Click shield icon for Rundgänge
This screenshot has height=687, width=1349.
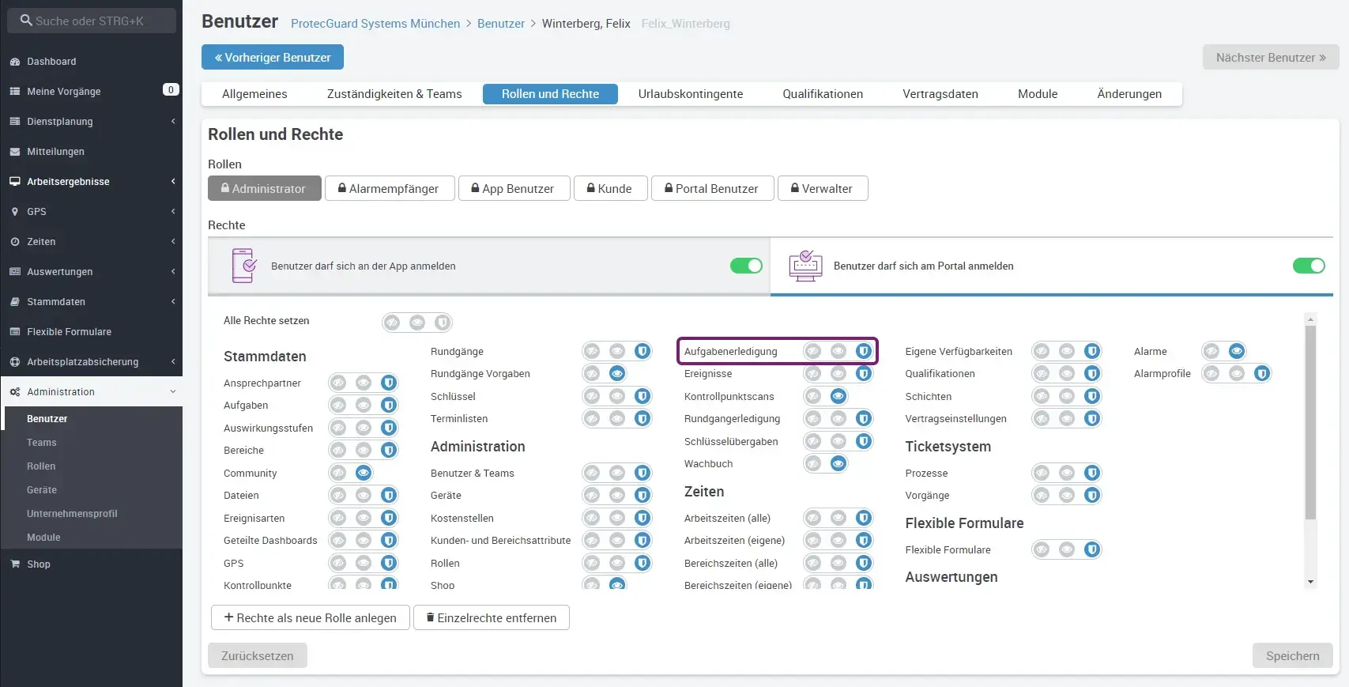[x=642, y=351]
